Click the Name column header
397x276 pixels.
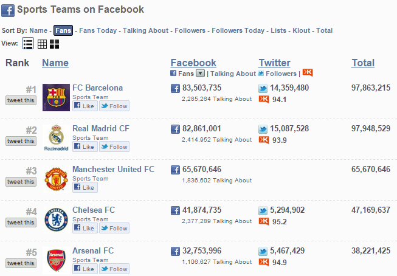tap(55, 63)
